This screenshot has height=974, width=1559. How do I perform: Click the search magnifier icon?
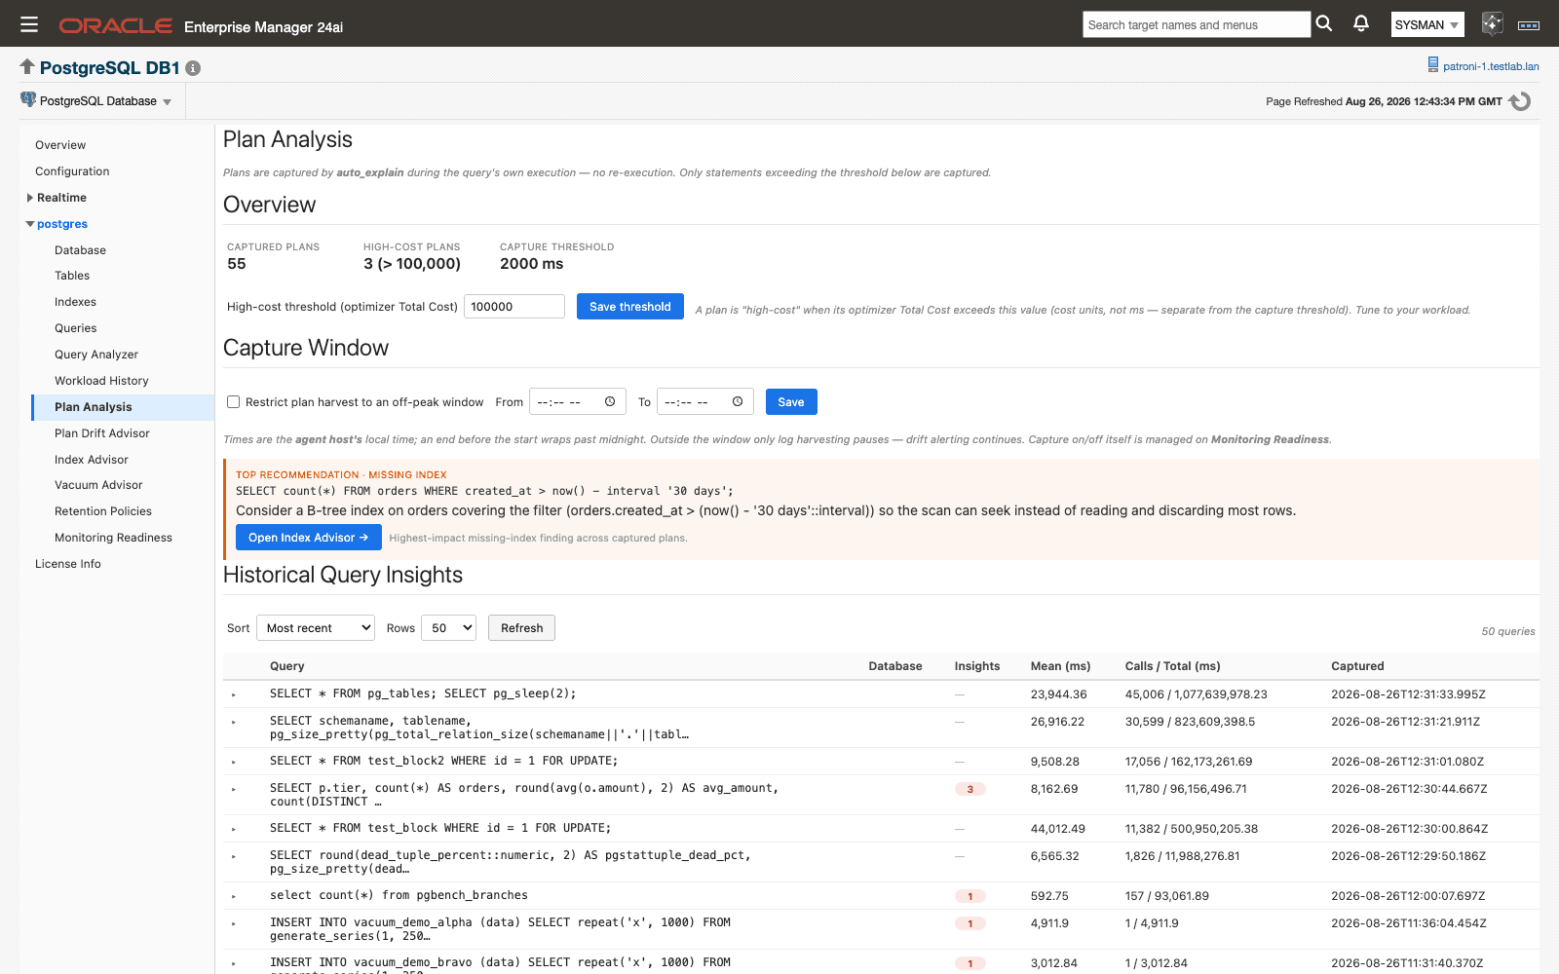click(x=1323, y=23)
